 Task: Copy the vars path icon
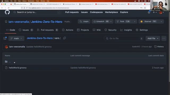(65, 38)
